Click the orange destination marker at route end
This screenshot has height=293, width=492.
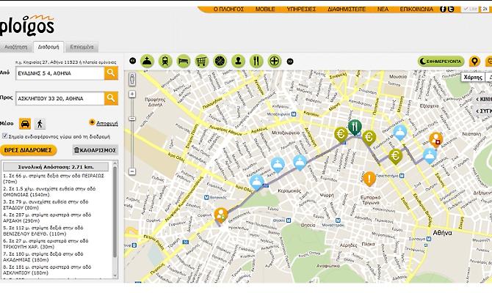[x=435, y=140]
